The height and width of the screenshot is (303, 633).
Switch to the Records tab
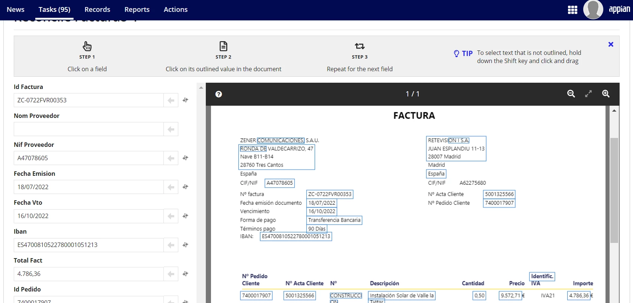[97, 10]
